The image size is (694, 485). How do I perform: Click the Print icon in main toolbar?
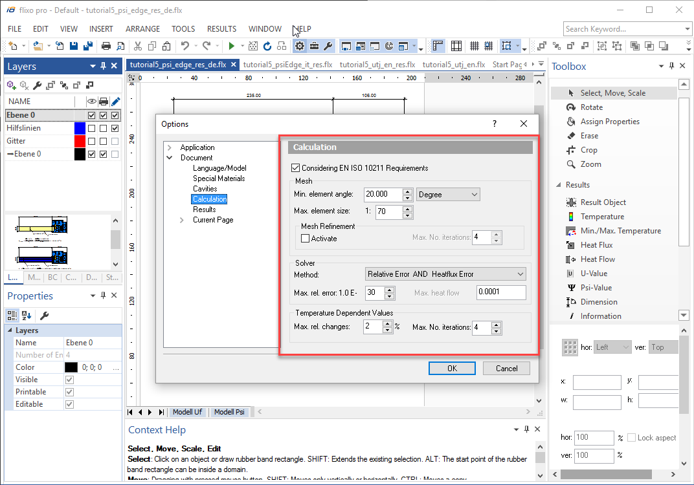106,46
